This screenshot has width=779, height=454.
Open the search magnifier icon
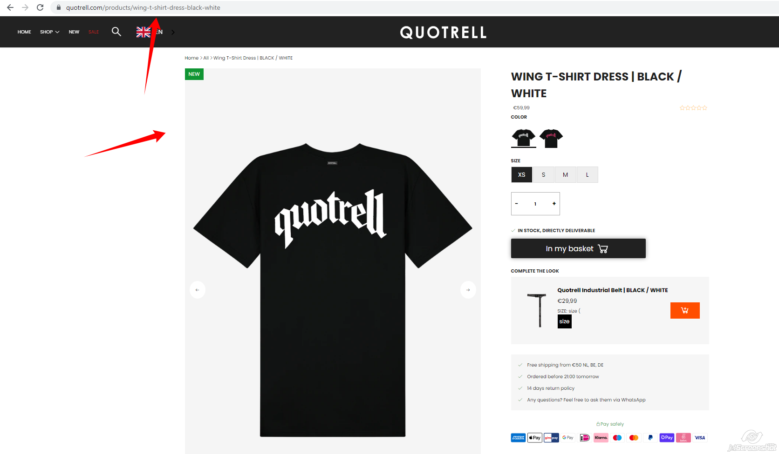[116, 32]
